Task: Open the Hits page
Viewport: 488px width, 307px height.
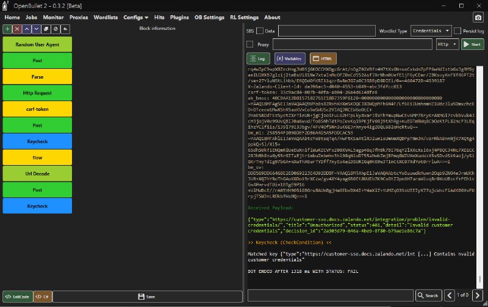Action: tap(159, 18)
